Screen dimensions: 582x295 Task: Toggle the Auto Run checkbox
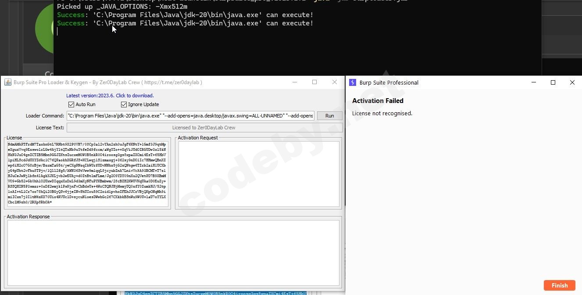71,104
